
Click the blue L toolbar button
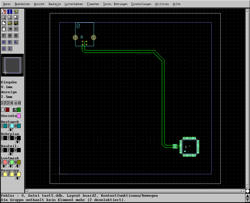coord(16,42)
